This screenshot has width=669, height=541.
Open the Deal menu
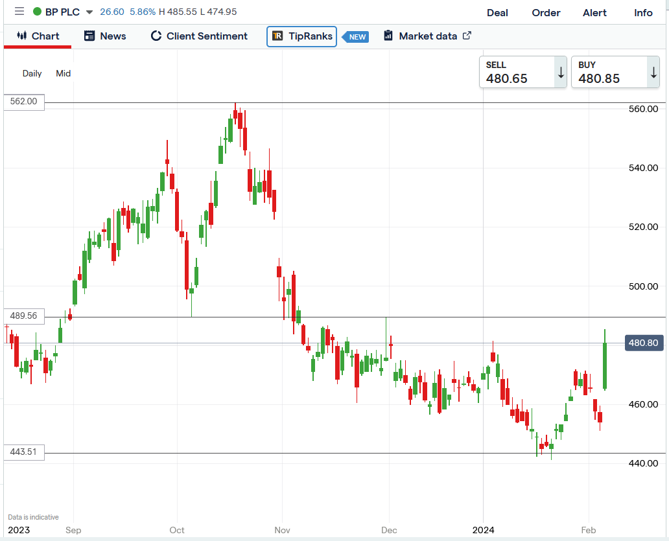pyautogui.click(x=497, y=13)
